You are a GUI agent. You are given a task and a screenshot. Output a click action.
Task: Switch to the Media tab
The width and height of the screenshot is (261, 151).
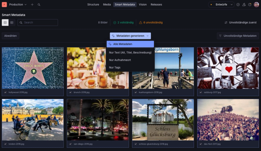107,5
